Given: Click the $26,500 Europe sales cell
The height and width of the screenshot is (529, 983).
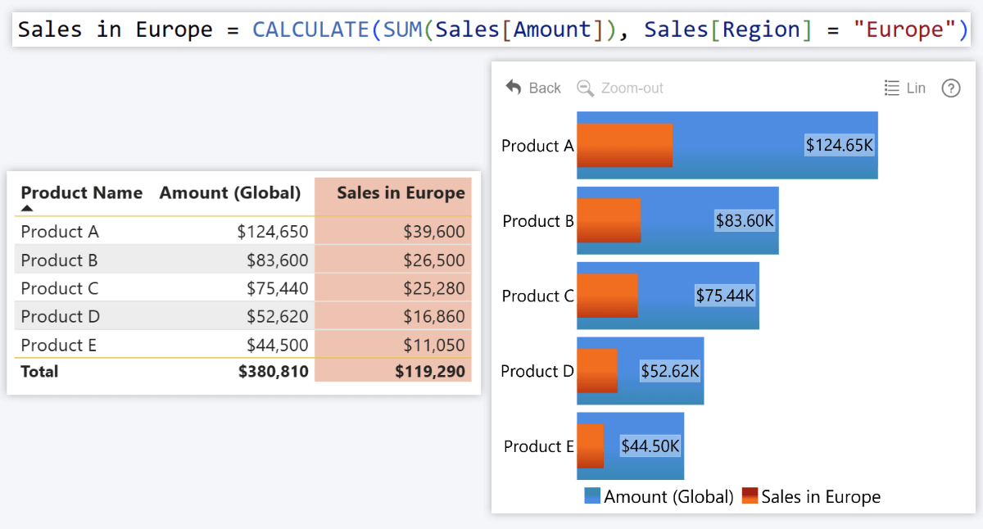Looking at the screenshot, I should pyautogui.click(x=434, y=260).
